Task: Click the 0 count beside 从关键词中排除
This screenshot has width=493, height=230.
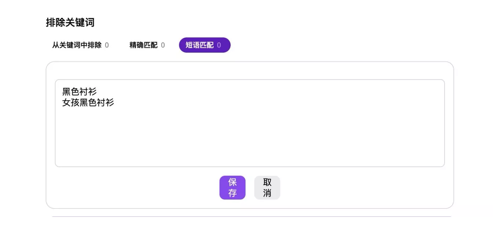Action: (107, 45)
